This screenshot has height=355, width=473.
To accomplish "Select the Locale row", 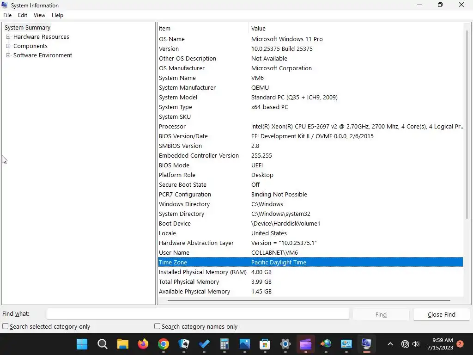I will click(310, 233).
